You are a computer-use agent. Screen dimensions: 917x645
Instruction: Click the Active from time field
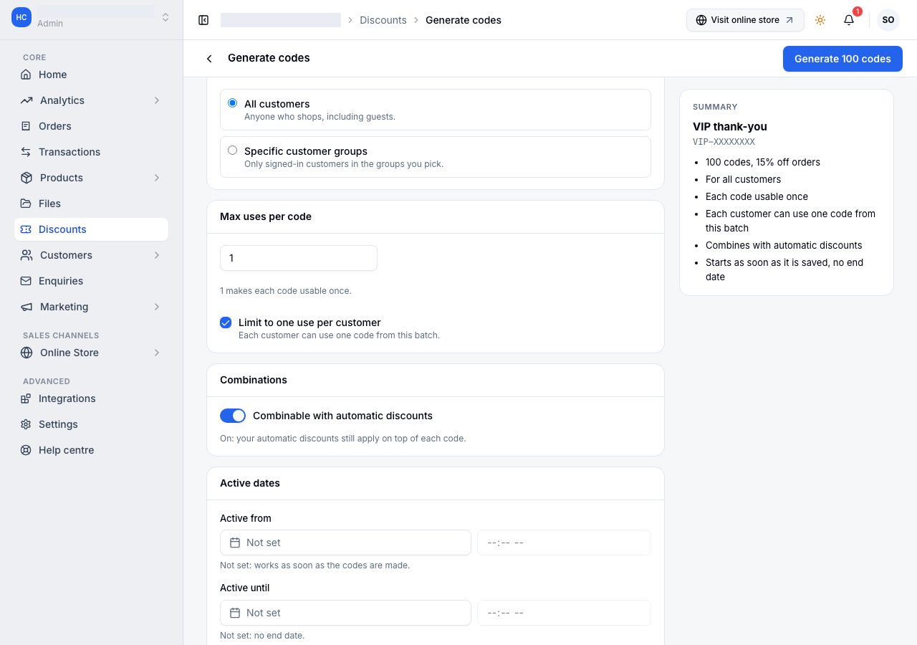[x=564, y=543]
